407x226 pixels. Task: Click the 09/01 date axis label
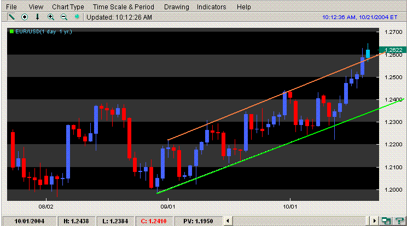(168, 206)
